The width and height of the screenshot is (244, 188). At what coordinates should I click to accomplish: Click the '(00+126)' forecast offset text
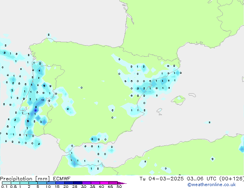click(232, 179)
